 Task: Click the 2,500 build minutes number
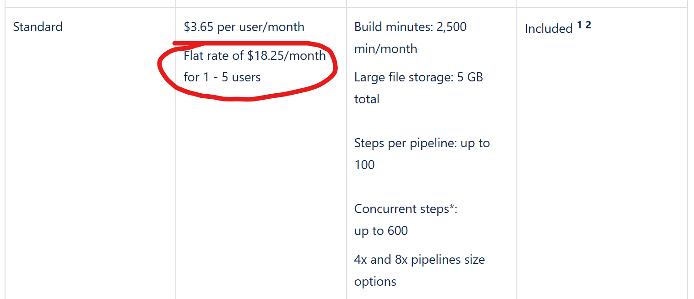451,27
